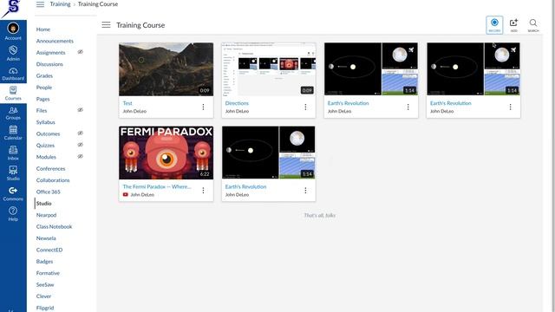
Task: Toggle hidden eye icon beside Quizzes
Action: (x=81, y=145)
